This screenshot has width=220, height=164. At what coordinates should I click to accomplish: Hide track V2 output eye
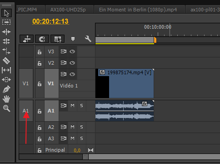pyautogui.click(x=72, y=63)
